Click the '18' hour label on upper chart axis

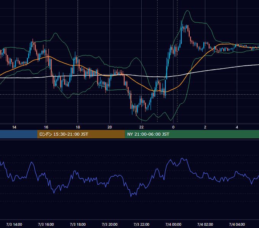coord(78,127)
